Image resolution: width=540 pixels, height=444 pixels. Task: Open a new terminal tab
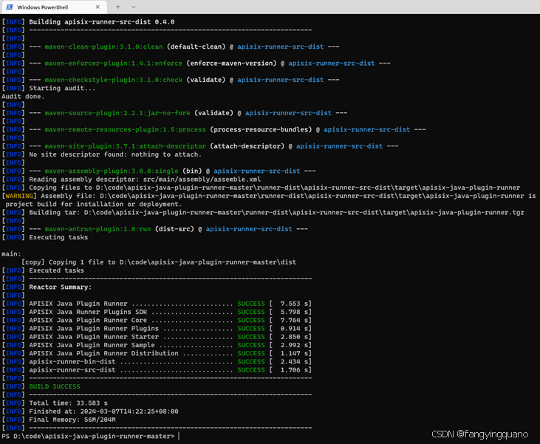click(117, 7)
